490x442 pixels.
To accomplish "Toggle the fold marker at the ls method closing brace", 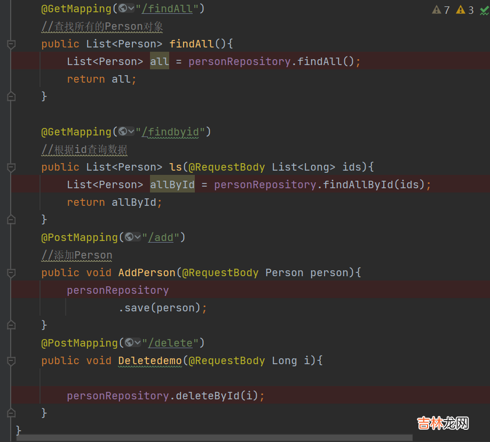I will (x=11, y=219).
